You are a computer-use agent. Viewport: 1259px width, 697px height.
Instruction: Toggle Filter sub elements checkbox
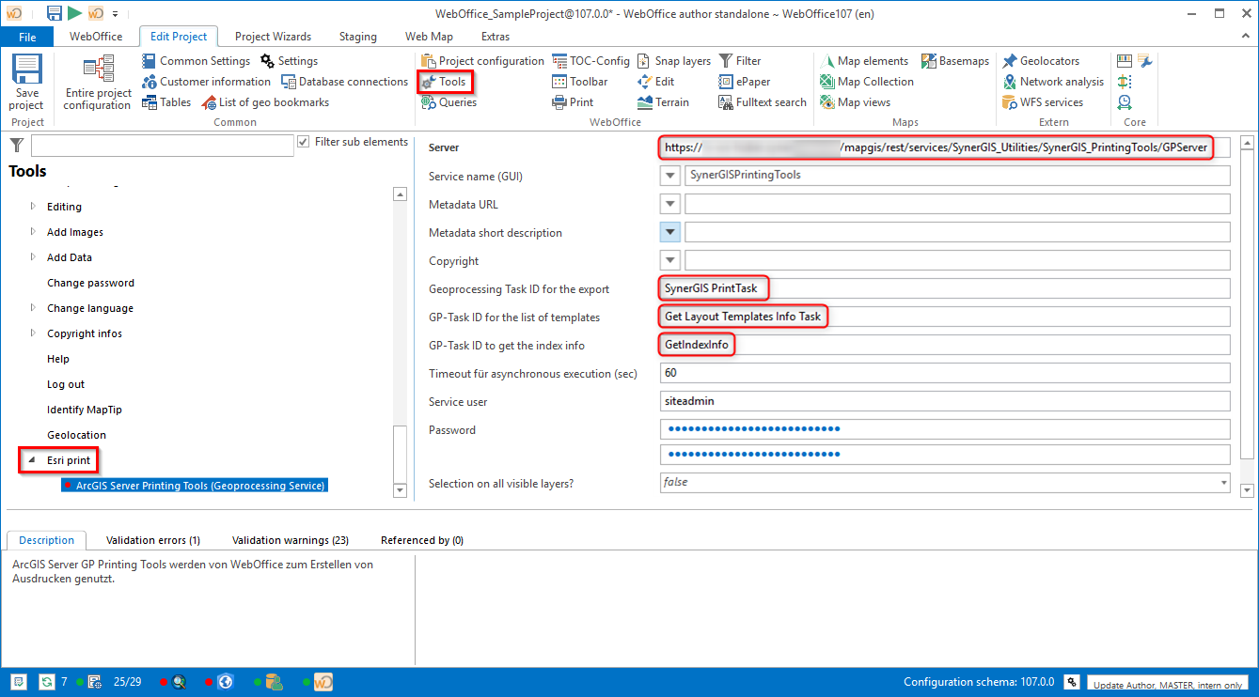click(304, 142)
